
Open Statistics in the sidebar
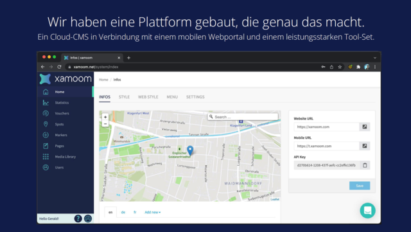tap(62, 102)
